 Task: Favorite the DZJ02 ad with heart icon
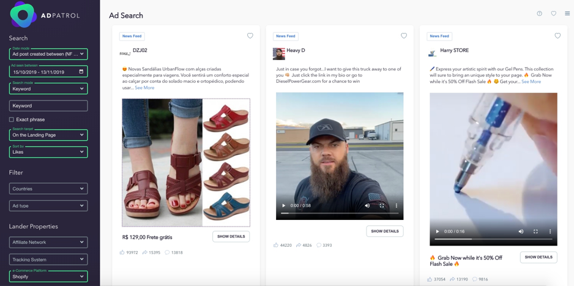click(250, 36)
